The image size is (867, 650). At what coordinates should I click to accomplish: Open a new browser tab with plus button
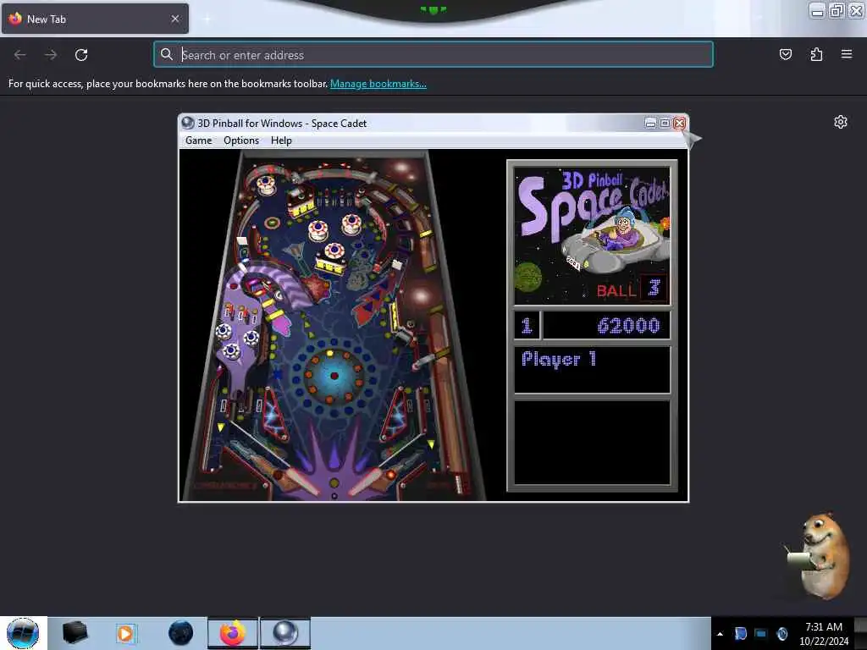(x=207, y=19)
